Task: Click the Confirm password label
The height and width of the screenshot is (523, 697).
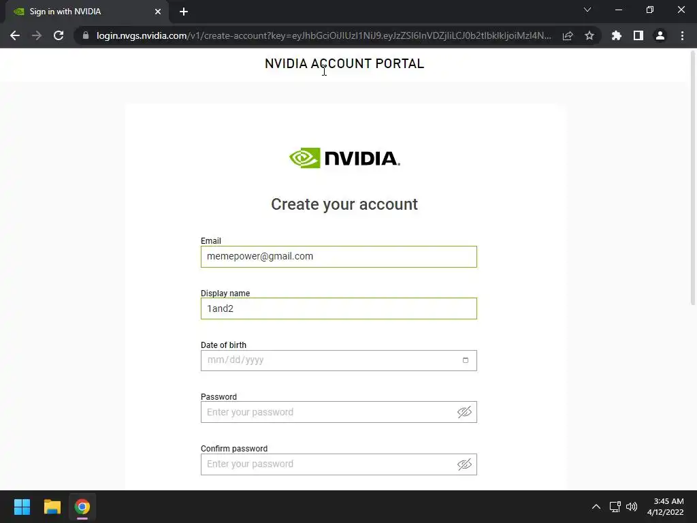Action: pos(234,448)
